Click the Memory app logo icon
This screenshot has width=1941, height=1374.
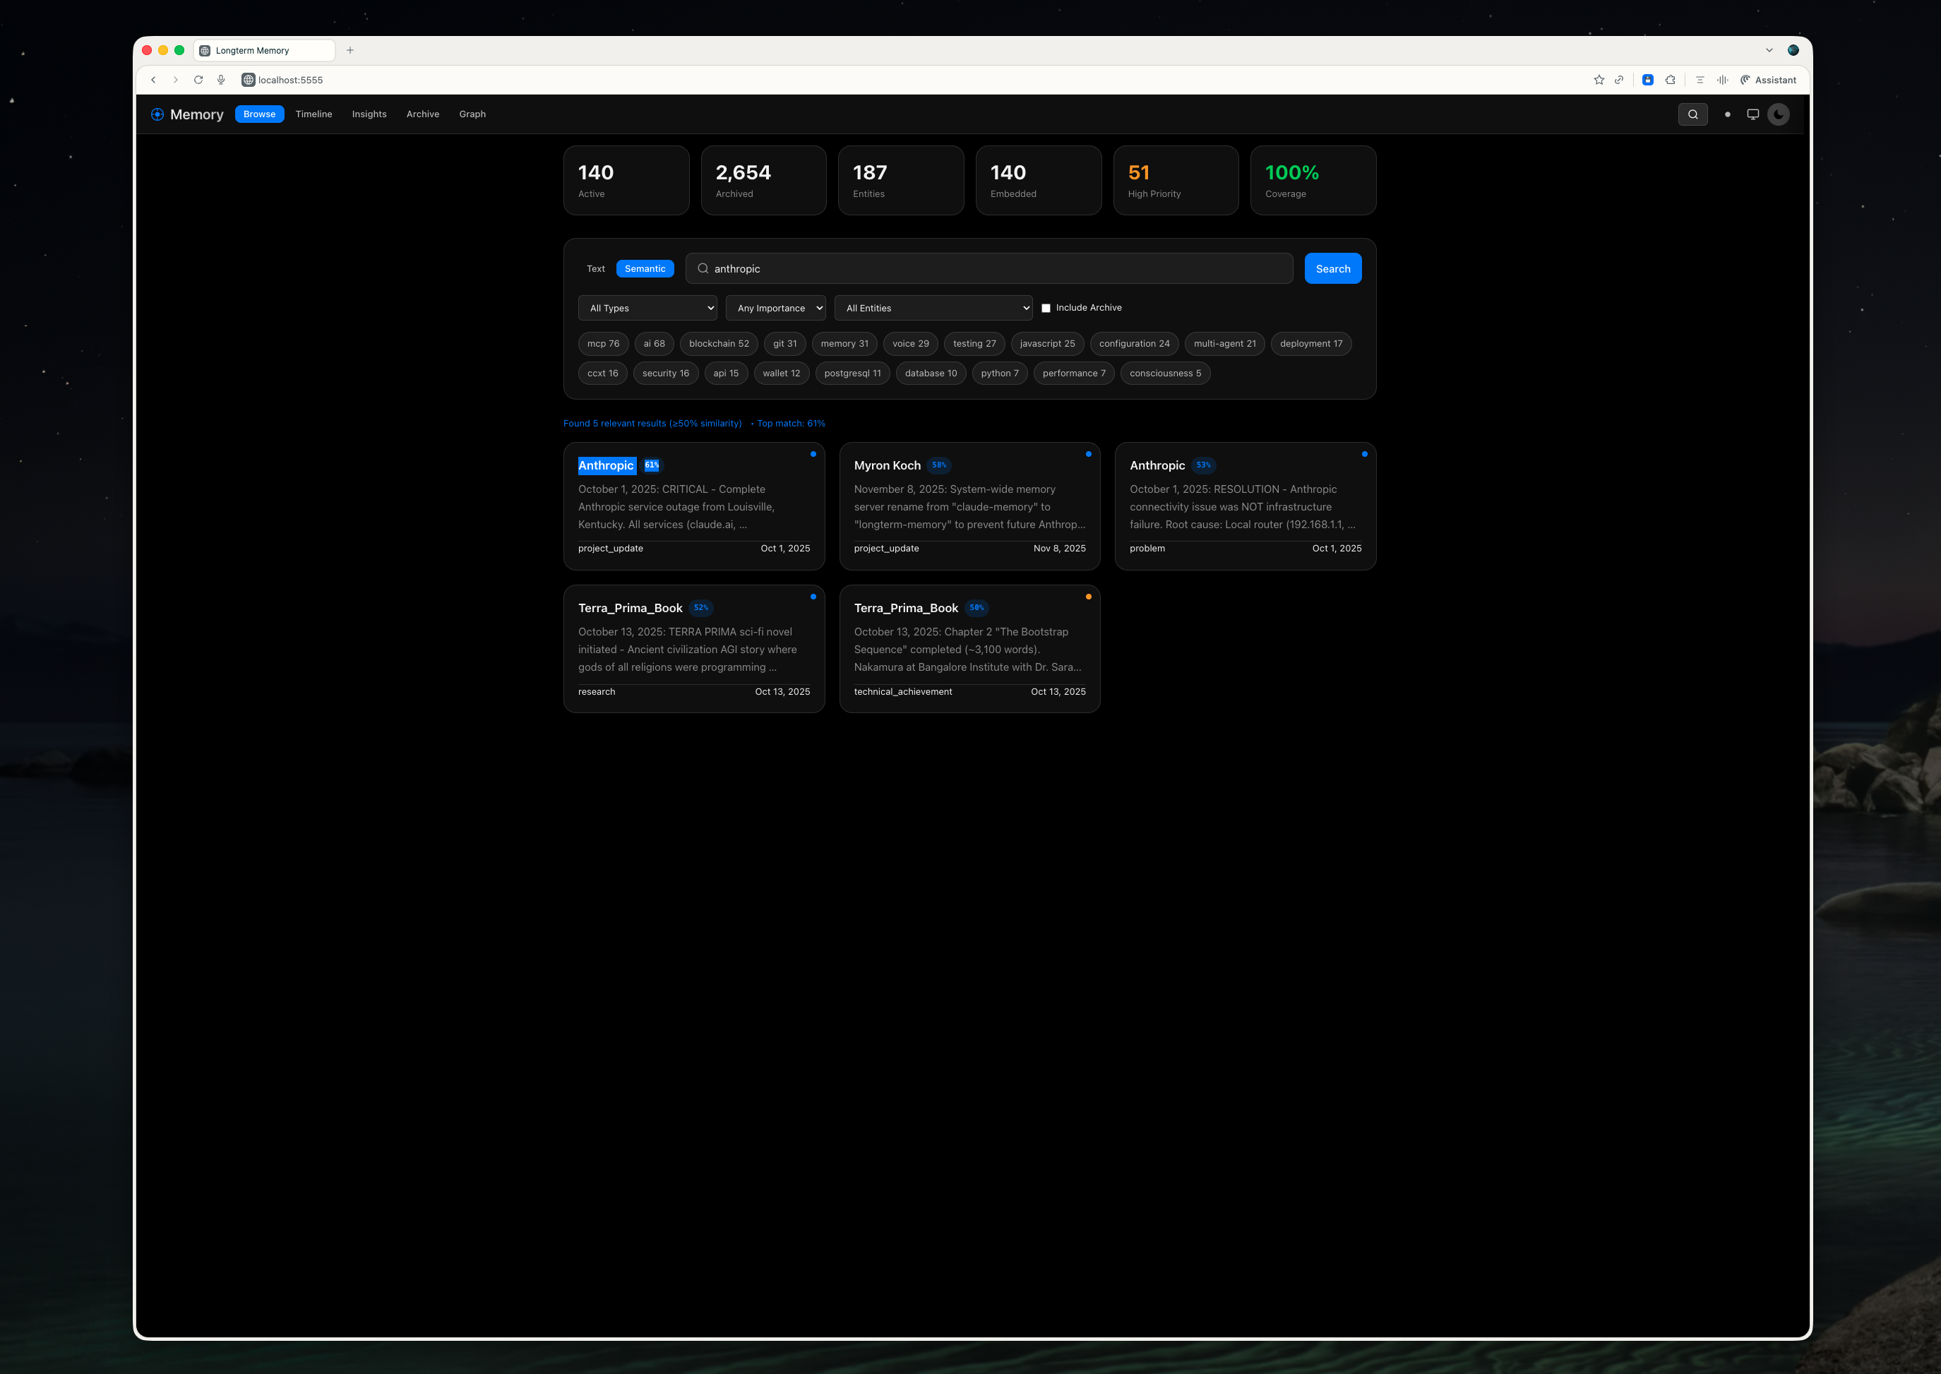(157, 114)
